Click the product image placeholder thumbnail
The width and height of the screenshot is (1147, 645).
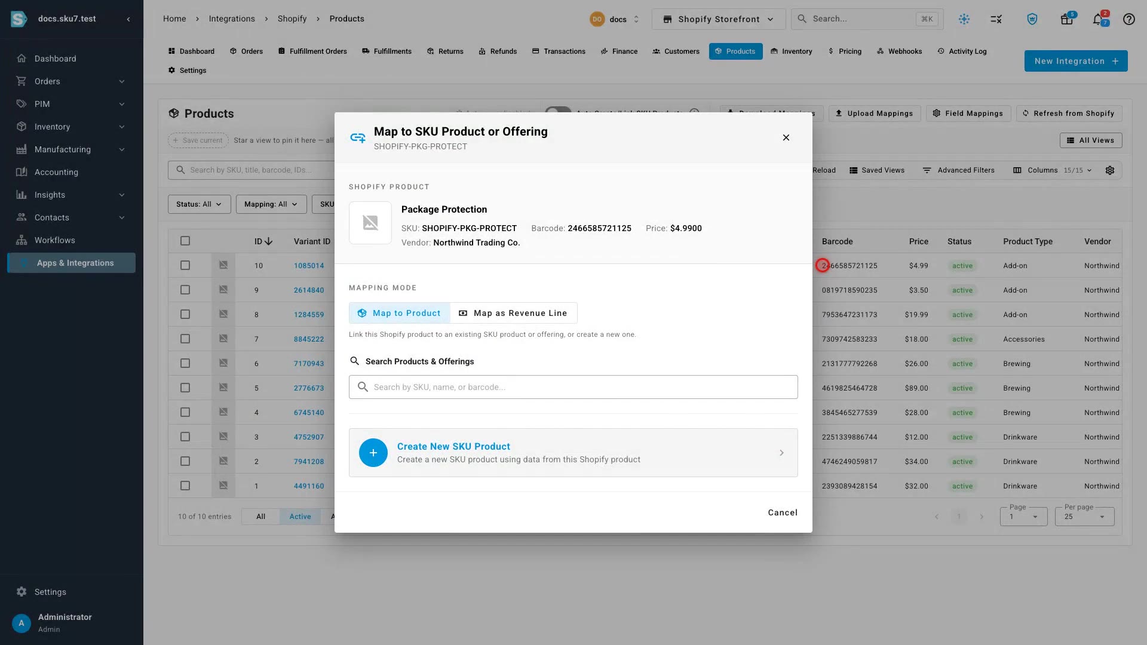point(370,223)
